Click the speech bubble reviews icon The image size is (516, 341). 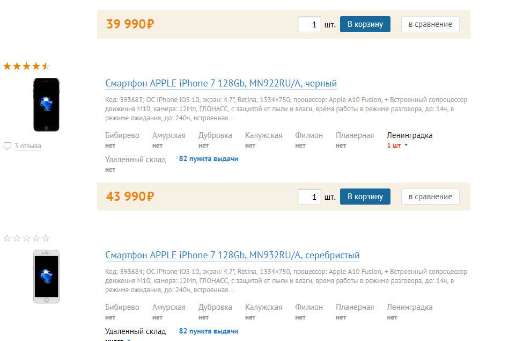coord(8,146)
